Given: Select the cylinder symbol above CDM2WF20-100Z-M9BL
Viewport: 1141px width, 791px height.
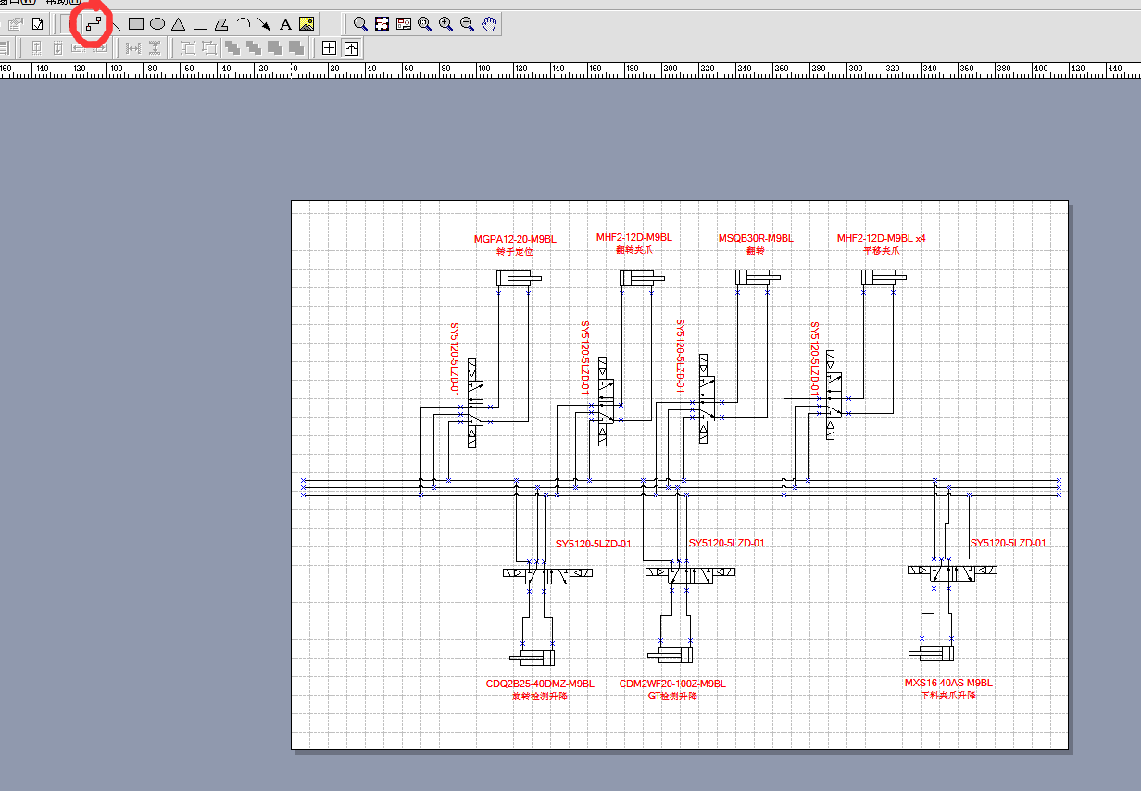Looking at the screenshot, I should 670,658.
